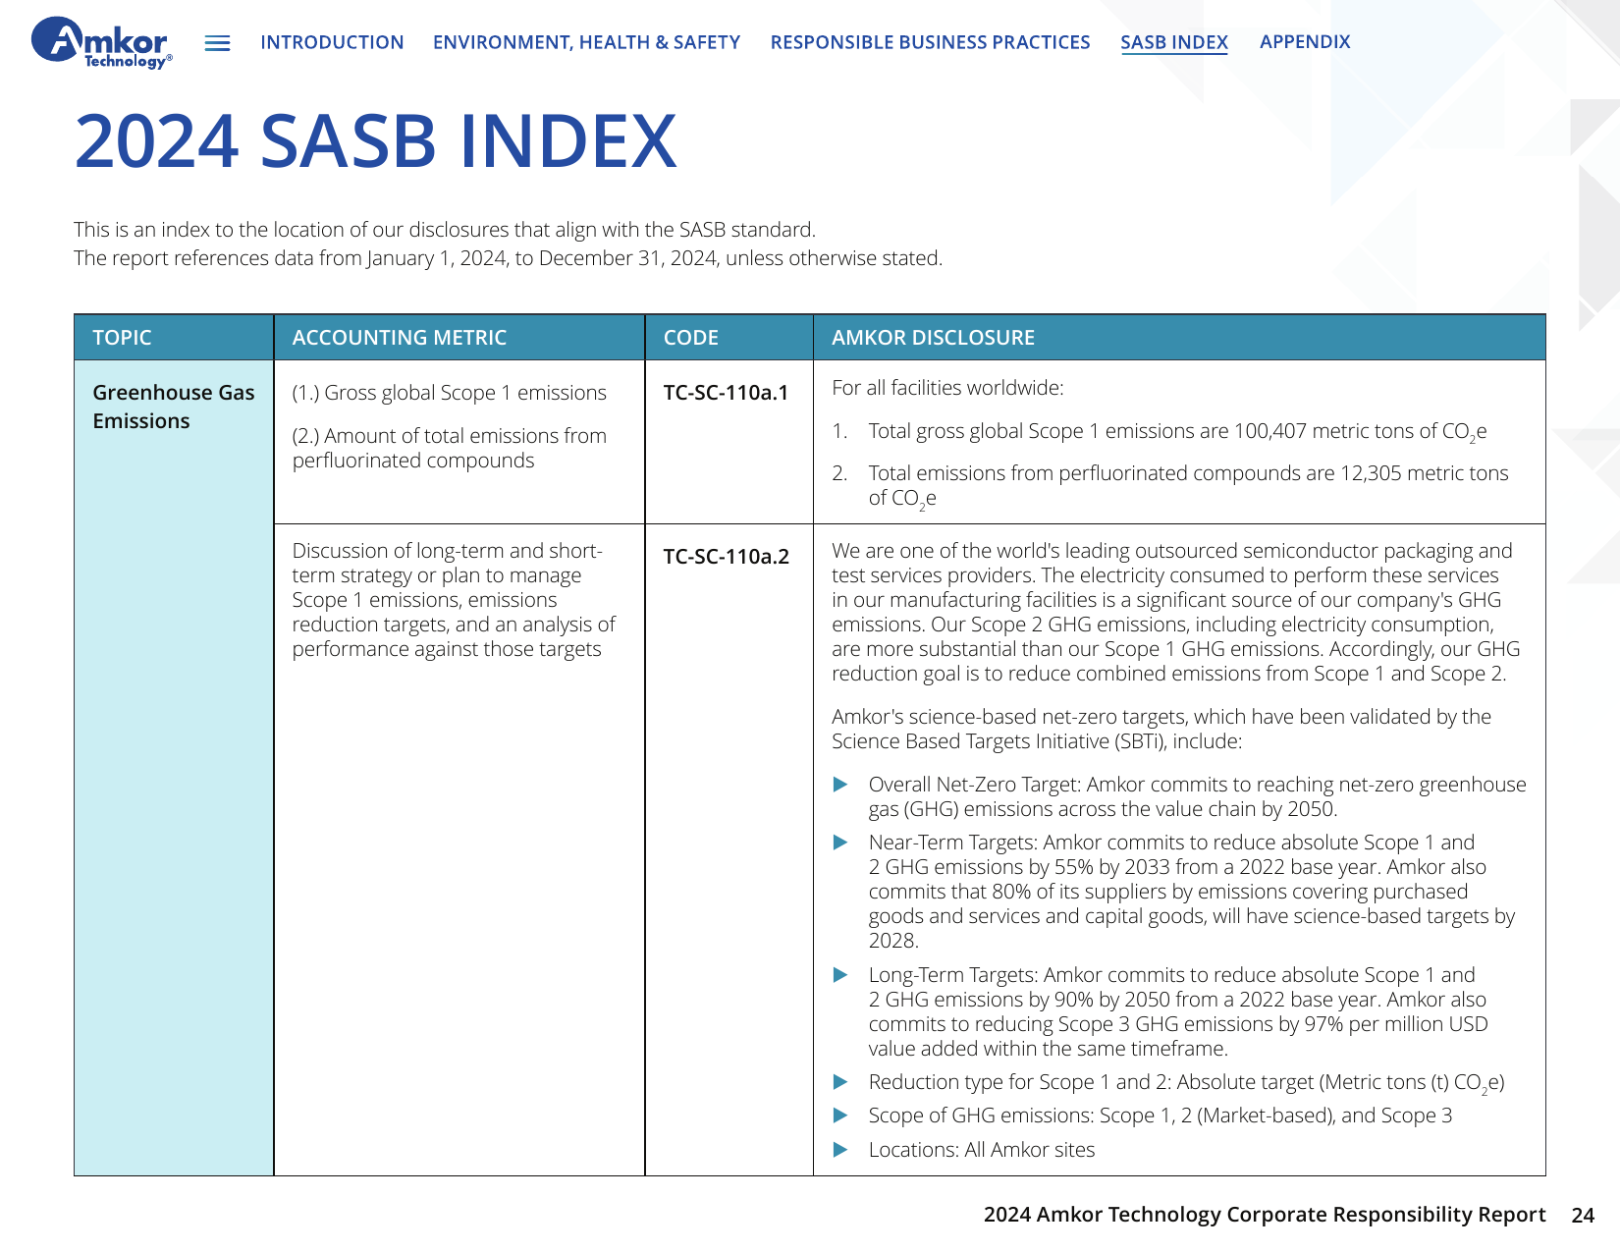Click bullet arrow beside Reduction type

840,1082
